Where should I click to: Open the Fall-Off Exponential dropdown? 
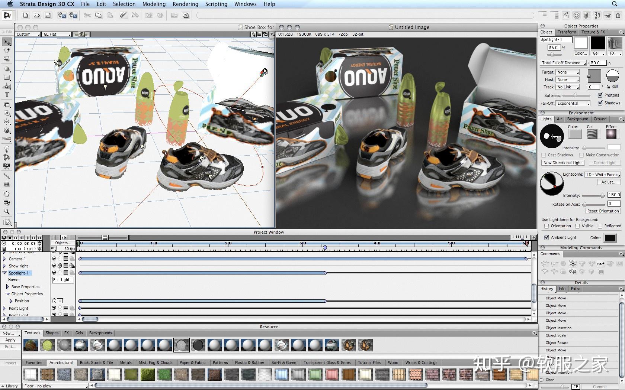click(x=573, y=103)
